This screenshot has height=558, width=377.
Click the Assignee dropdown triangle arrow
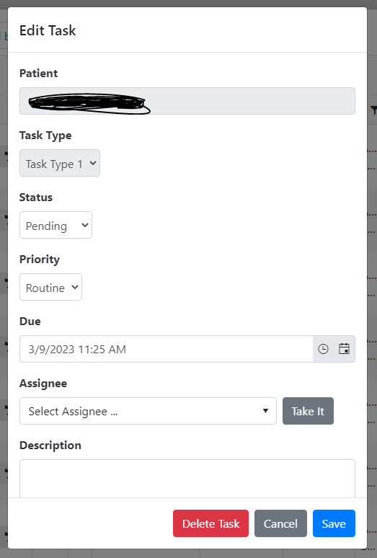pos(265,411)
